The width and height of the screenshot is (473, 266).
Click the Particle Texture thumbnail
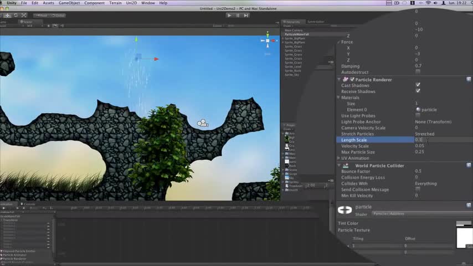coord(465,238)
